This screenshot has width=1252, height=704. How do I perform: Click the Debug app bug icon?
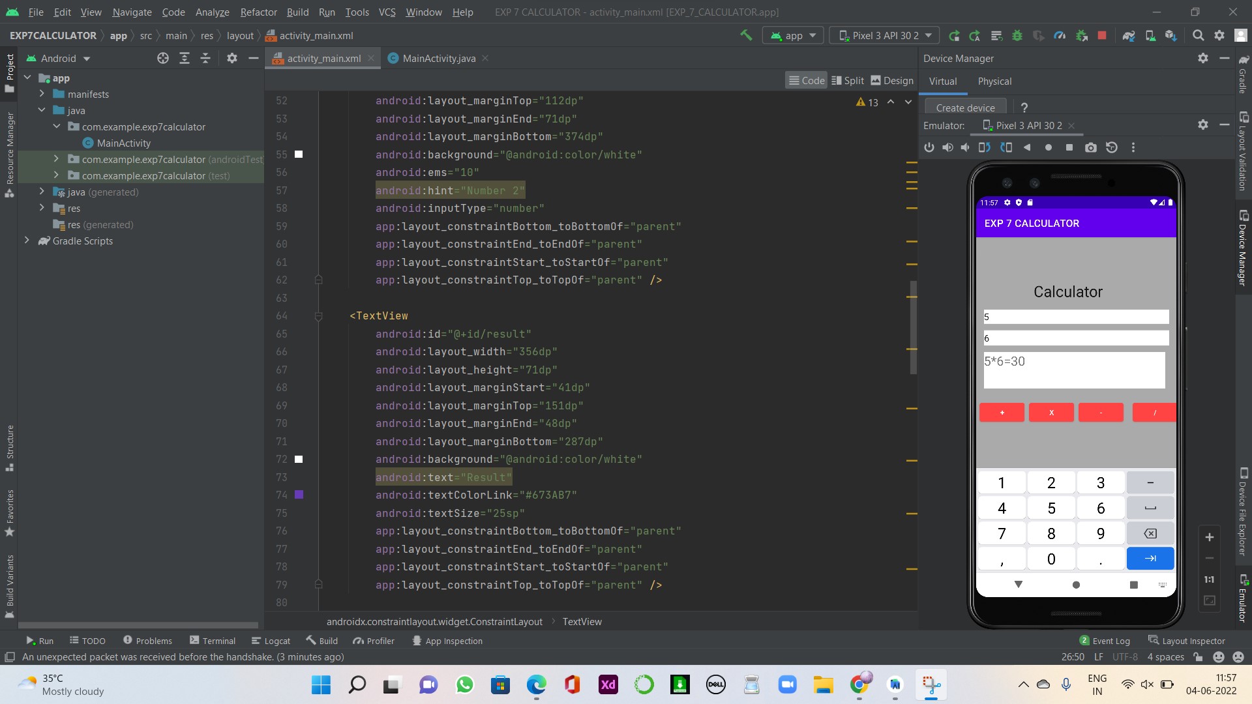tap(1017, 35)
